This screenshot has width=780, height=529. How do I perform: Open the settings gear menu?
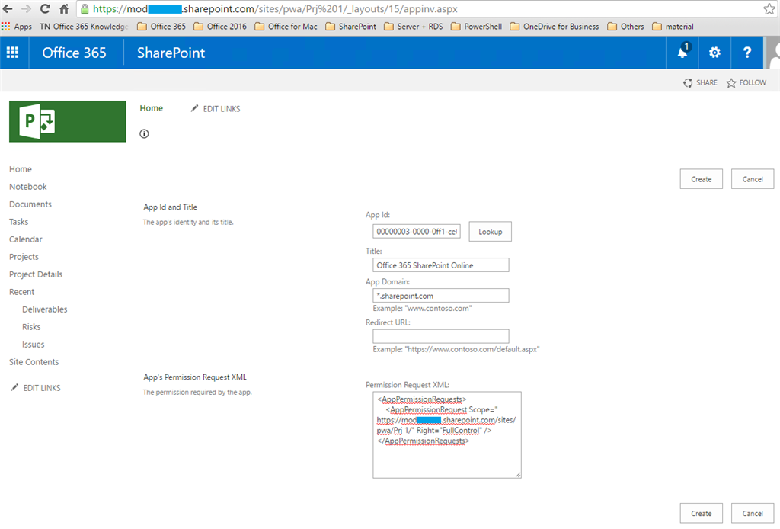click(714, 53)
